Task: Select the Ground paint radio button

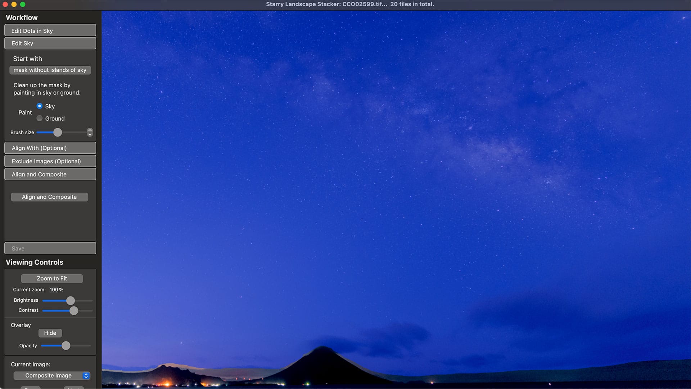Action: point(40,118)
